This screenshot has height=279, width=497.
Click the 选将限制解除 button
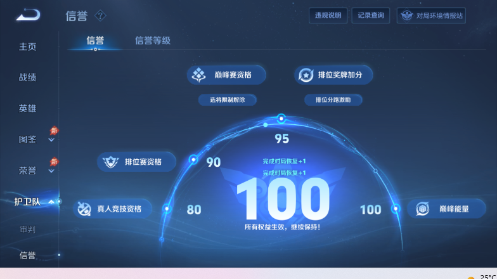[x=227, y=100]
